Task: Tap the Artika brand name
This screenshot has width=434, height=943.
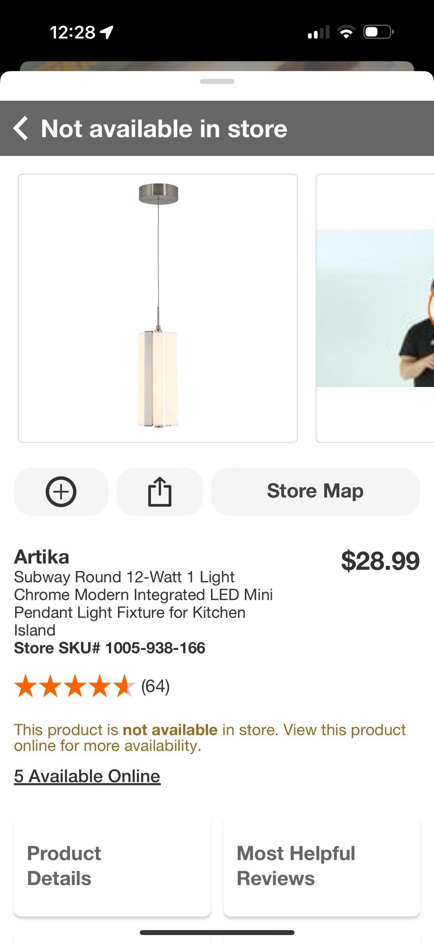Action: coord(42,557)
